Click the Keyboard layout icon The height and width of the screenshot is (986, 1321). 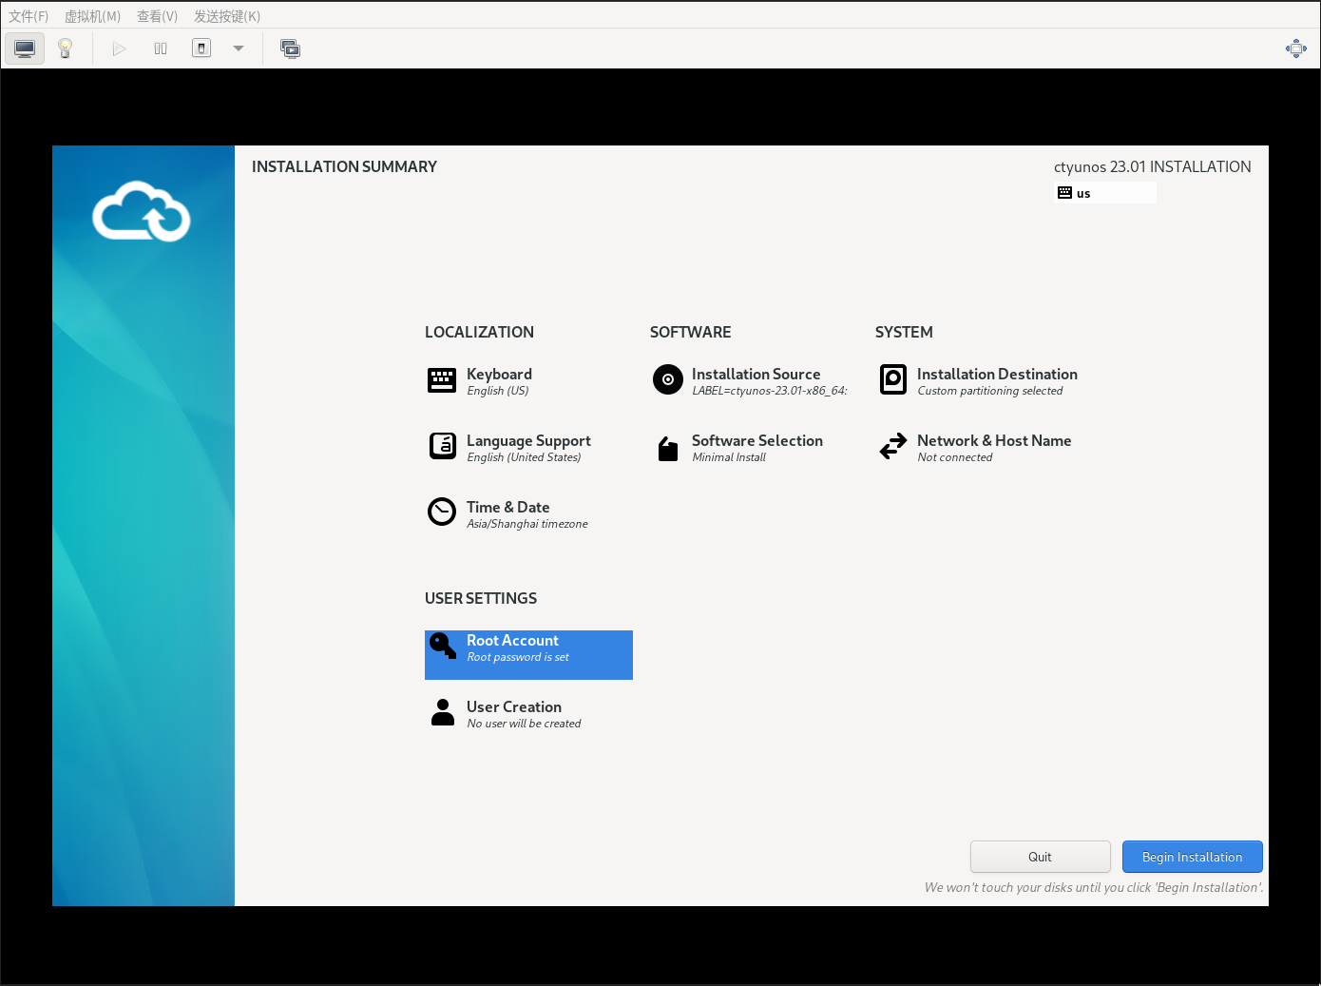coord(442,380)
